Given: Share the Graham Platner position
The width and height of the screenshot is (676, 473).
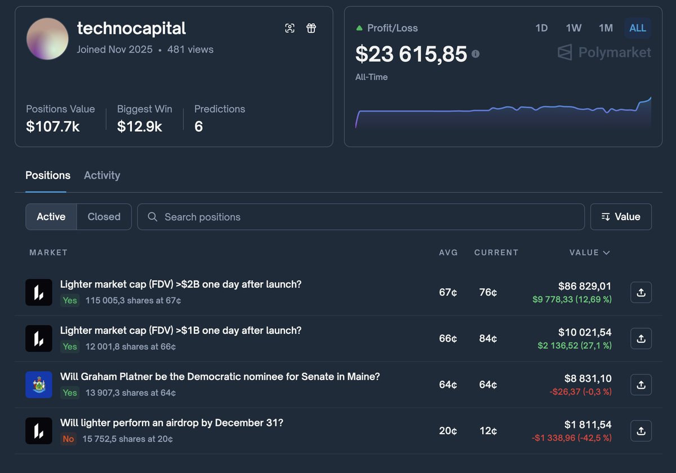Looking at the screenshot, I should [641, 385].
